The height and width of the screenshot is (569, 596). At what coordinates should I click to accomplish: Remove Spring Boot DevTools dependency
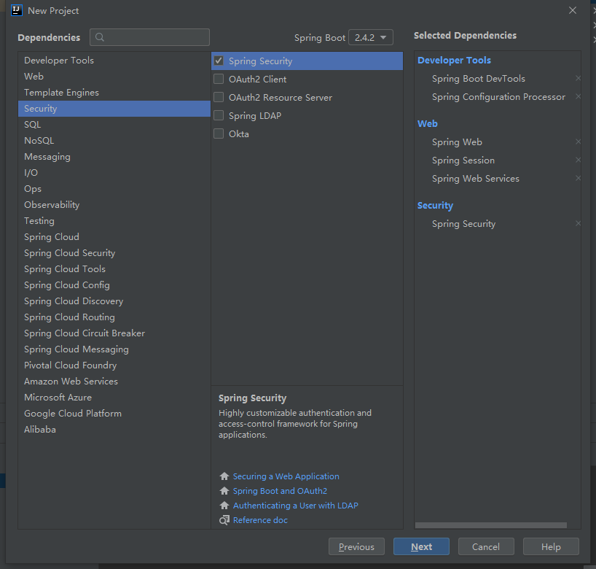point(578,78)
